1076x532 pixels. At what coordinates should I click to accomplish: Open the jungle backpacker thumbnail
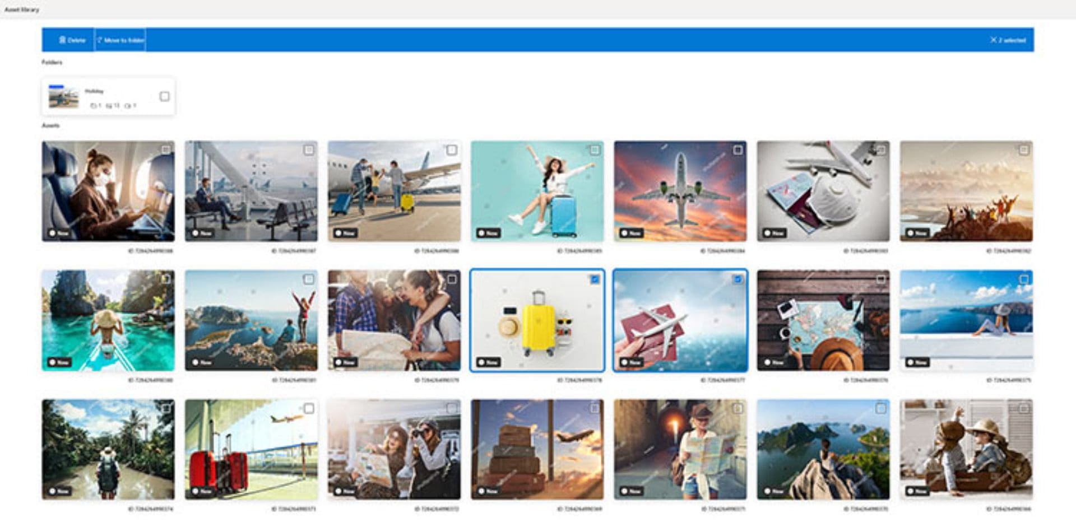point(108,449)
